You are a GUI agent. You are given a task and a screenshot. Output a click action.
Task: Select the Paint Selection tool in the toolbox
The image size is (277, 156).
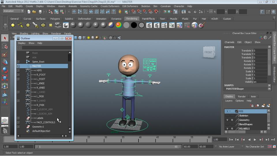[5, 54]
